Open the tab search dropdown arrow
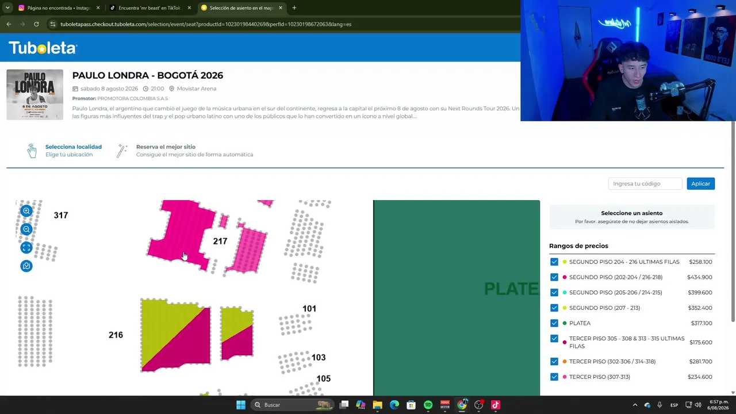736x414 pixels. (x=7, y=8)
